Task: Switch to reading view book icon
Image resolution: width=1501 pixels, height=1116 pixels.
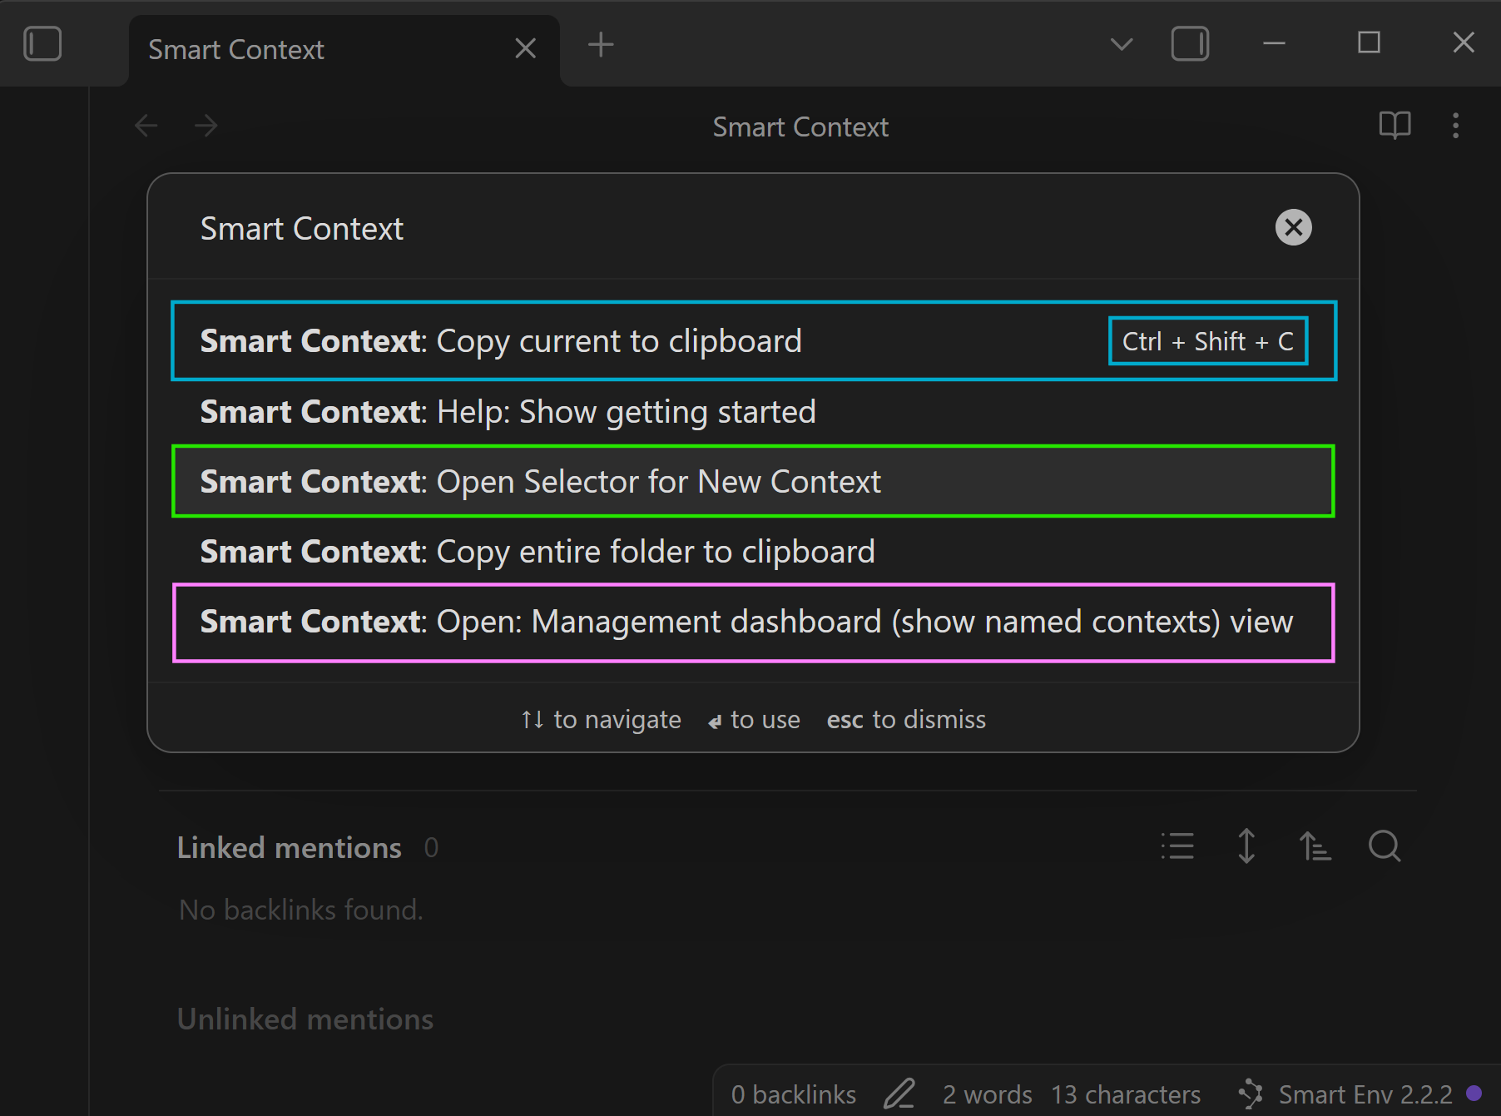Action: (1394, 126)
